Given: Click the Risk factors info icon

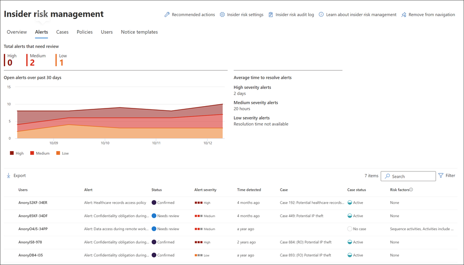Looking at the screenshot, I should click(x=411, y=189).
